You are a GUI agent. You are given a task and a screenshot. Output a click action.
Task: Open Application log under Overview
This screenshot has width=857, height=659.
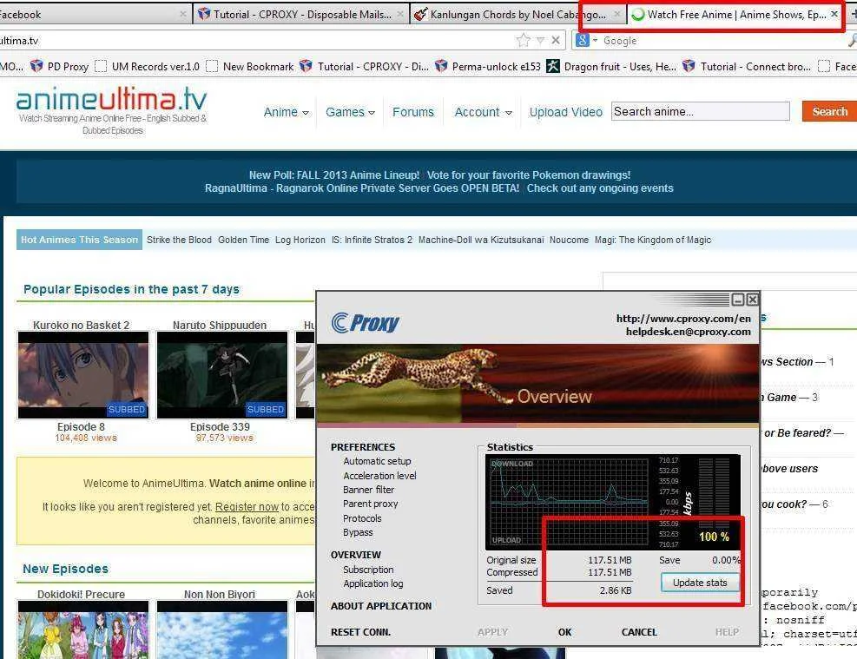pyautogui.click(x=373, y=583)
